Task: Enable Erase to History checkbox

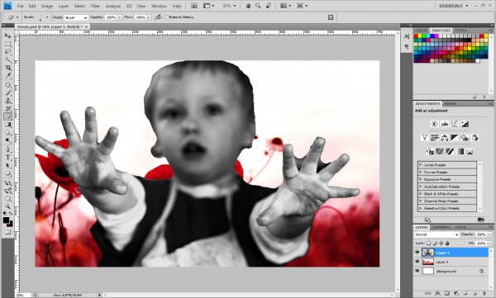Action: pyautogui.click(x=166, y=17)
